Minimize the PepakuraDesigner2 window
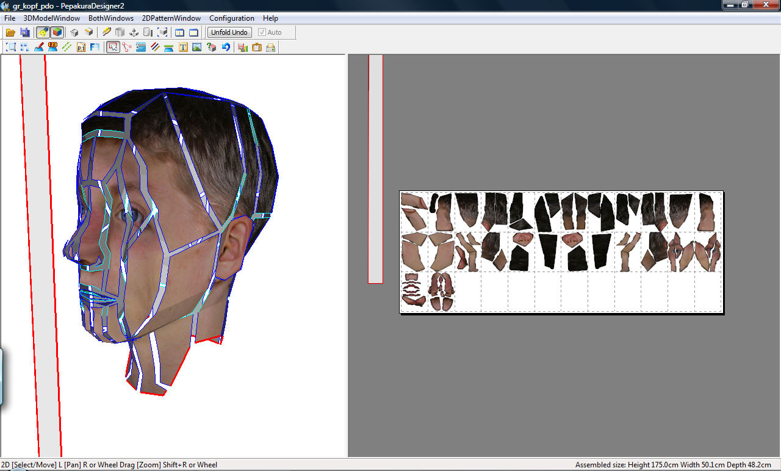This screenshot has width=781, height=471. (x=731, y=4)
